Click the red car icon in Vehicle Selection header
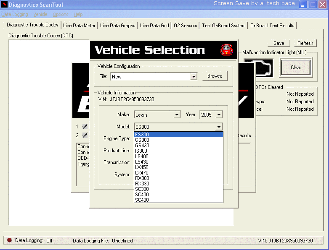The image size is (329, 250). click(x=226, y=50)
